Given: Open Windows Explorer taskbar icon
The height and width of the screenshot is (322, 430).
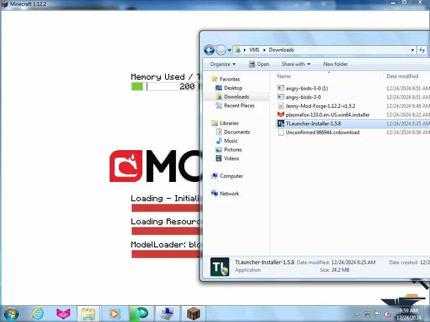Looking at the screenshot, I should [x=89, y=314].
